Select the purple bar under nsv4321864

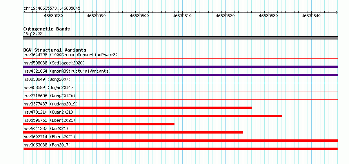180,75
